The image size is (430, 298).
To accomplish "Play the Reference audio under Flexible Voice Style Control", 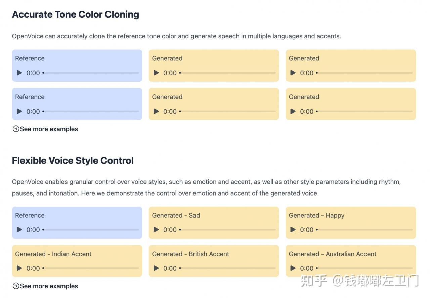I will (19, 230).
